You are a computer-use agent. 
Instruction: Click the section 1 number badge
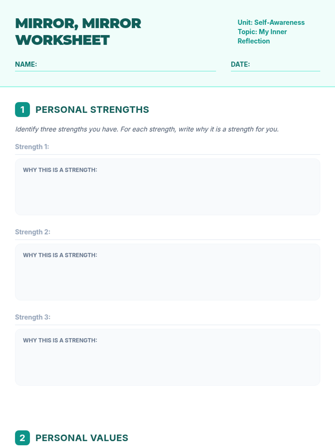coord(22,110)
